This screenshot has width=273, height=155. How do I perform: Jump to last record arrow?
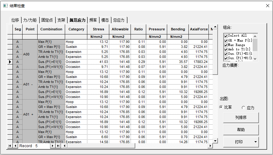[58, 146]
